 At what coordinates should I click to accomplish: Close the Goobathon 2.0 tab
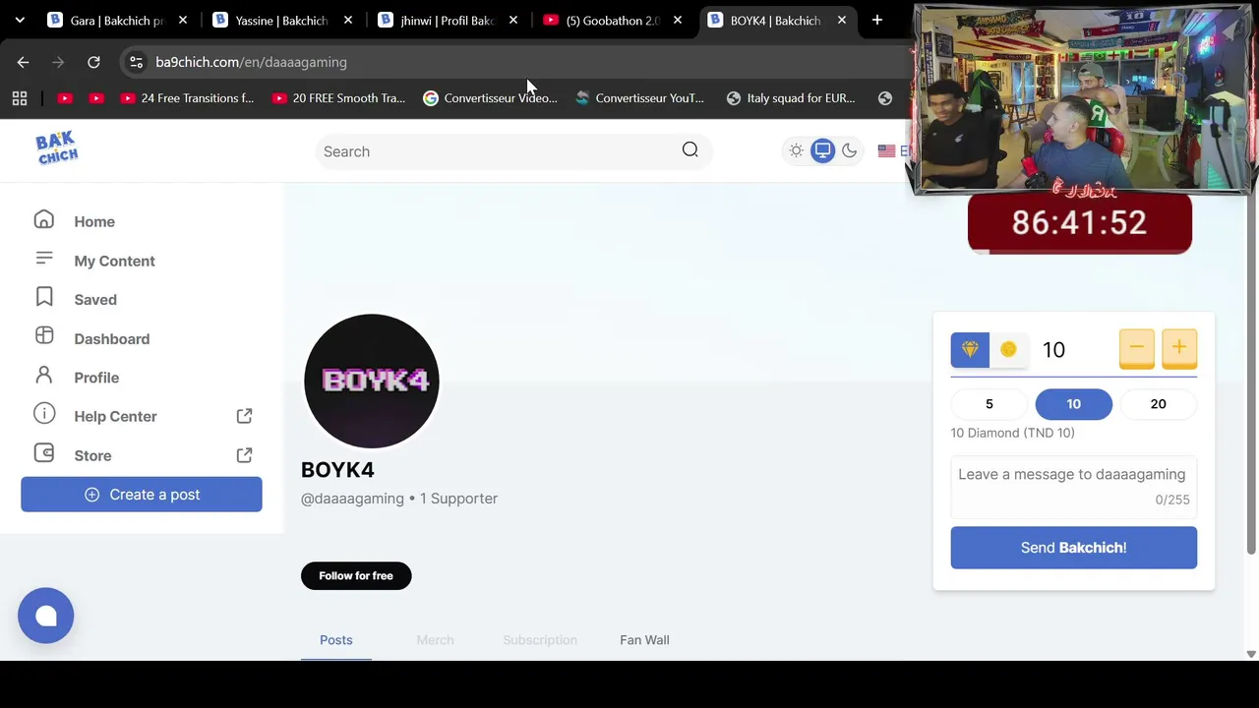point(678,20)
